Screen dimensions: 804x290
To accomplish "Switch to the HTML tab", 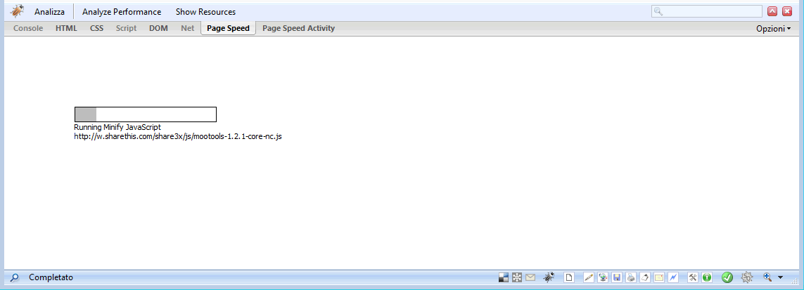I will click(66, 28).
